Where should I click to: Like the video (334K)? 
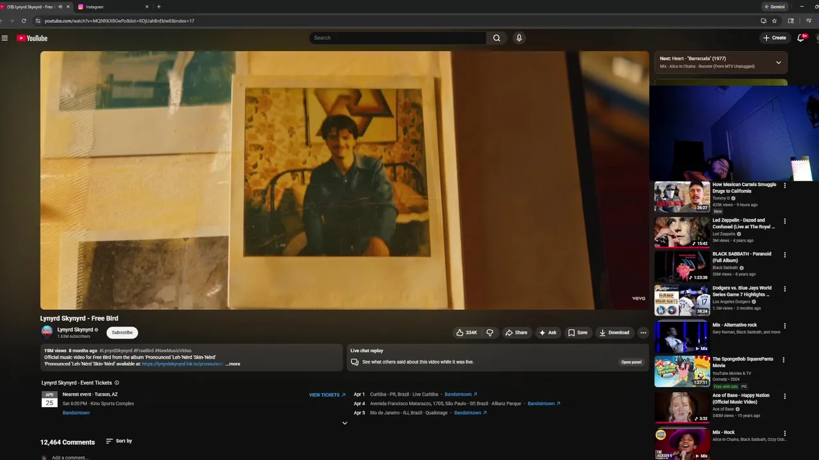[x=466, y=332]
